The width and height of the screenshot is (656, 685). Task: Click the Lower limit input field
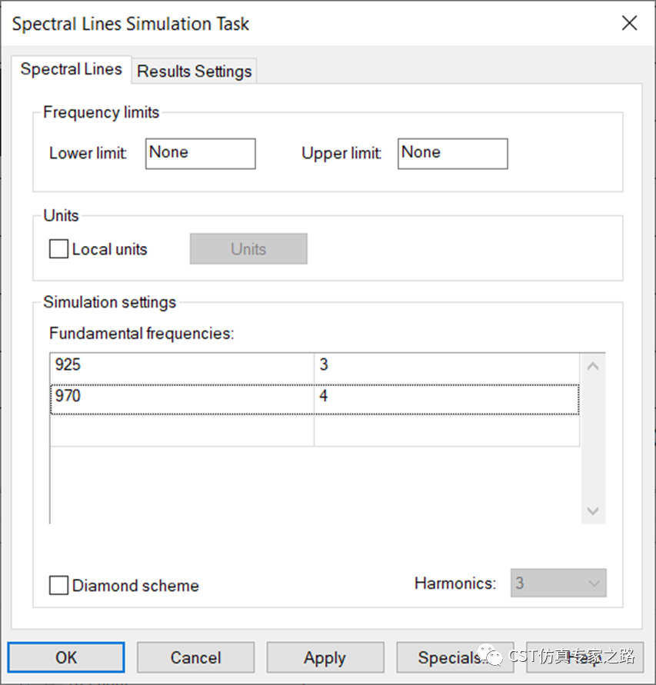tap(200, 154)
